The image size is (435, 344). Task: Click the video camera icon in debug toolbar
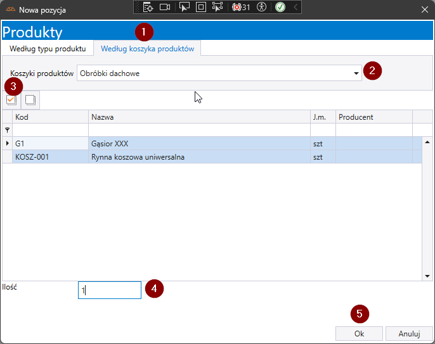pyautogui.click(x=165, y=8)
